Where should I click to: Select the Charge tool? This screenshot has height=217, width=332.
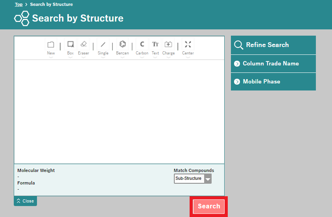click(168, 45)
